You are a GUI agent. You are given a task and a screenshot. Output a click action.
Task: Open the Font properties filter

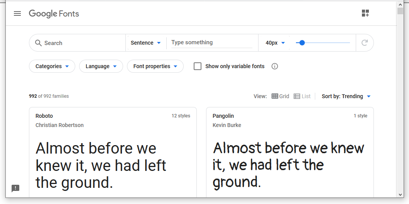coord(155,66)
